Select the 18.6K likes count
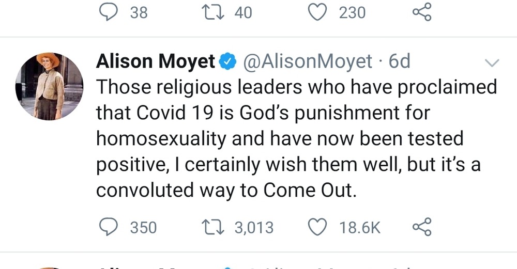 pos(360,228)
